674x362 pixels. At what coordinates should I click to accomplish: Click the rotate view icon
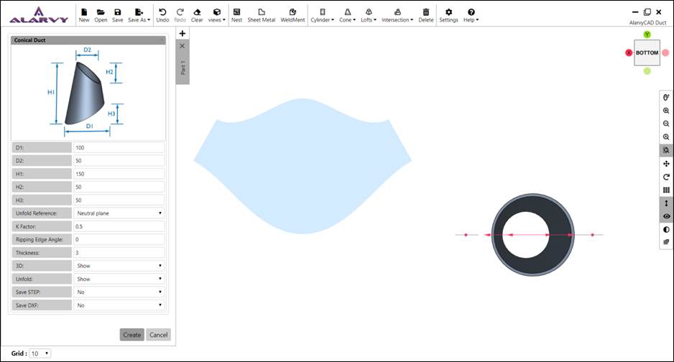click(666, 177)
